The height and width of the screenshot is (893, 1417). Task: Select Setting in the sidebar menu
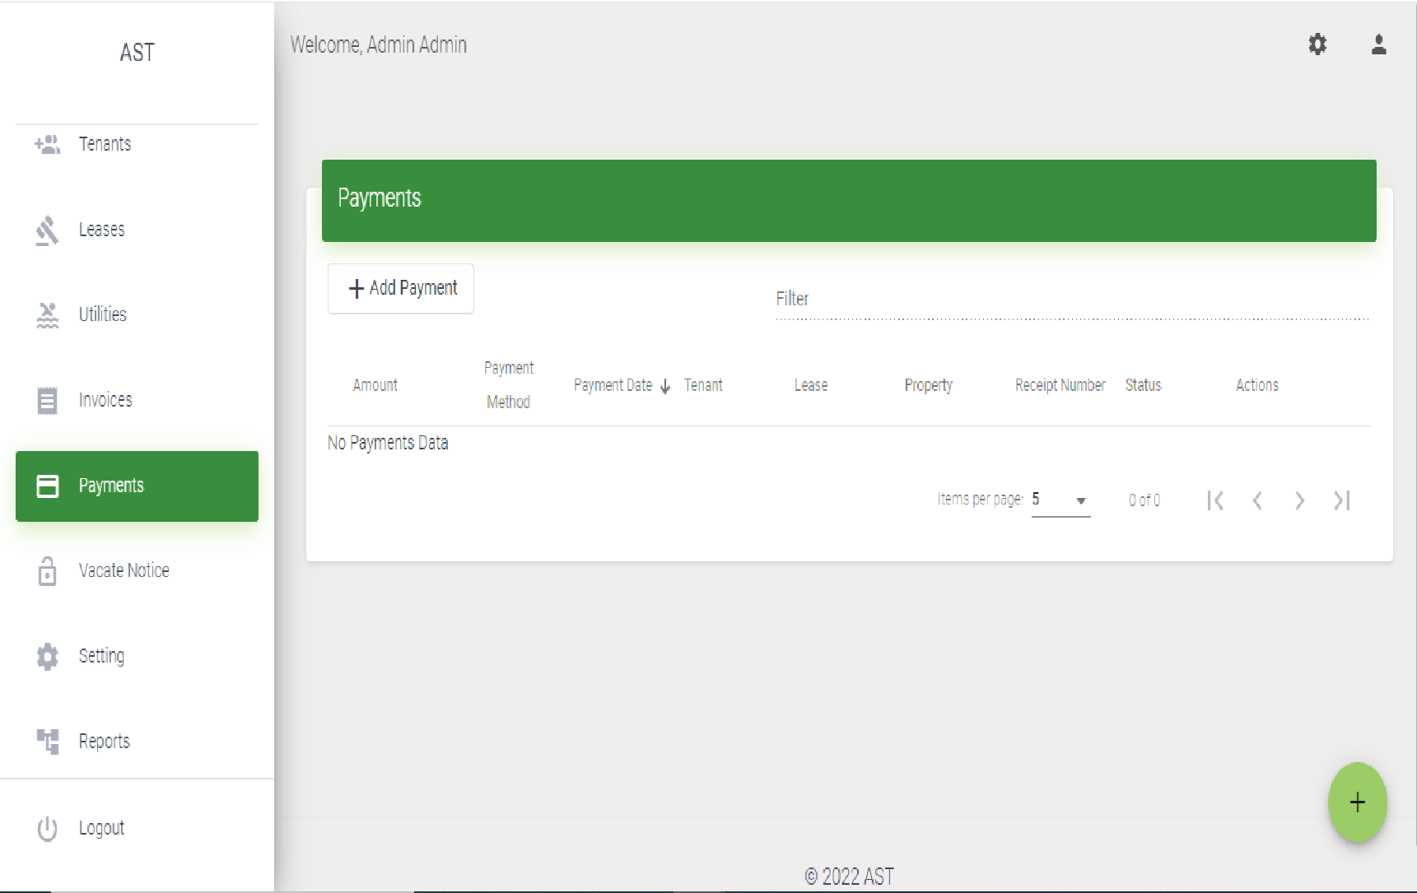coord(102,656)
